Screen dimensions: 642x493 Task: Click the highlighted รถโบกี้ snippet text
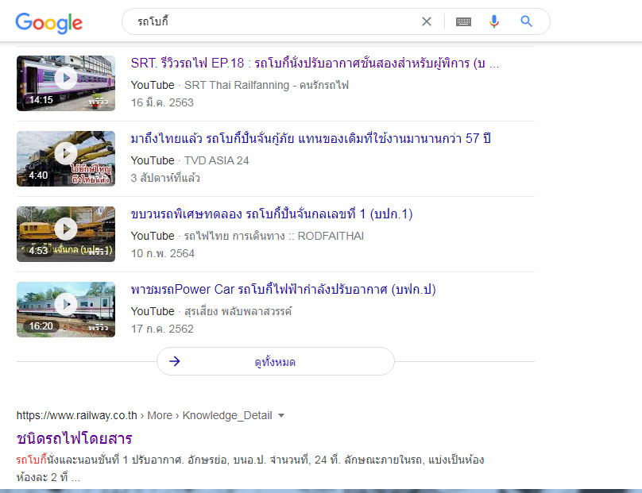click(x=32, y=460)
